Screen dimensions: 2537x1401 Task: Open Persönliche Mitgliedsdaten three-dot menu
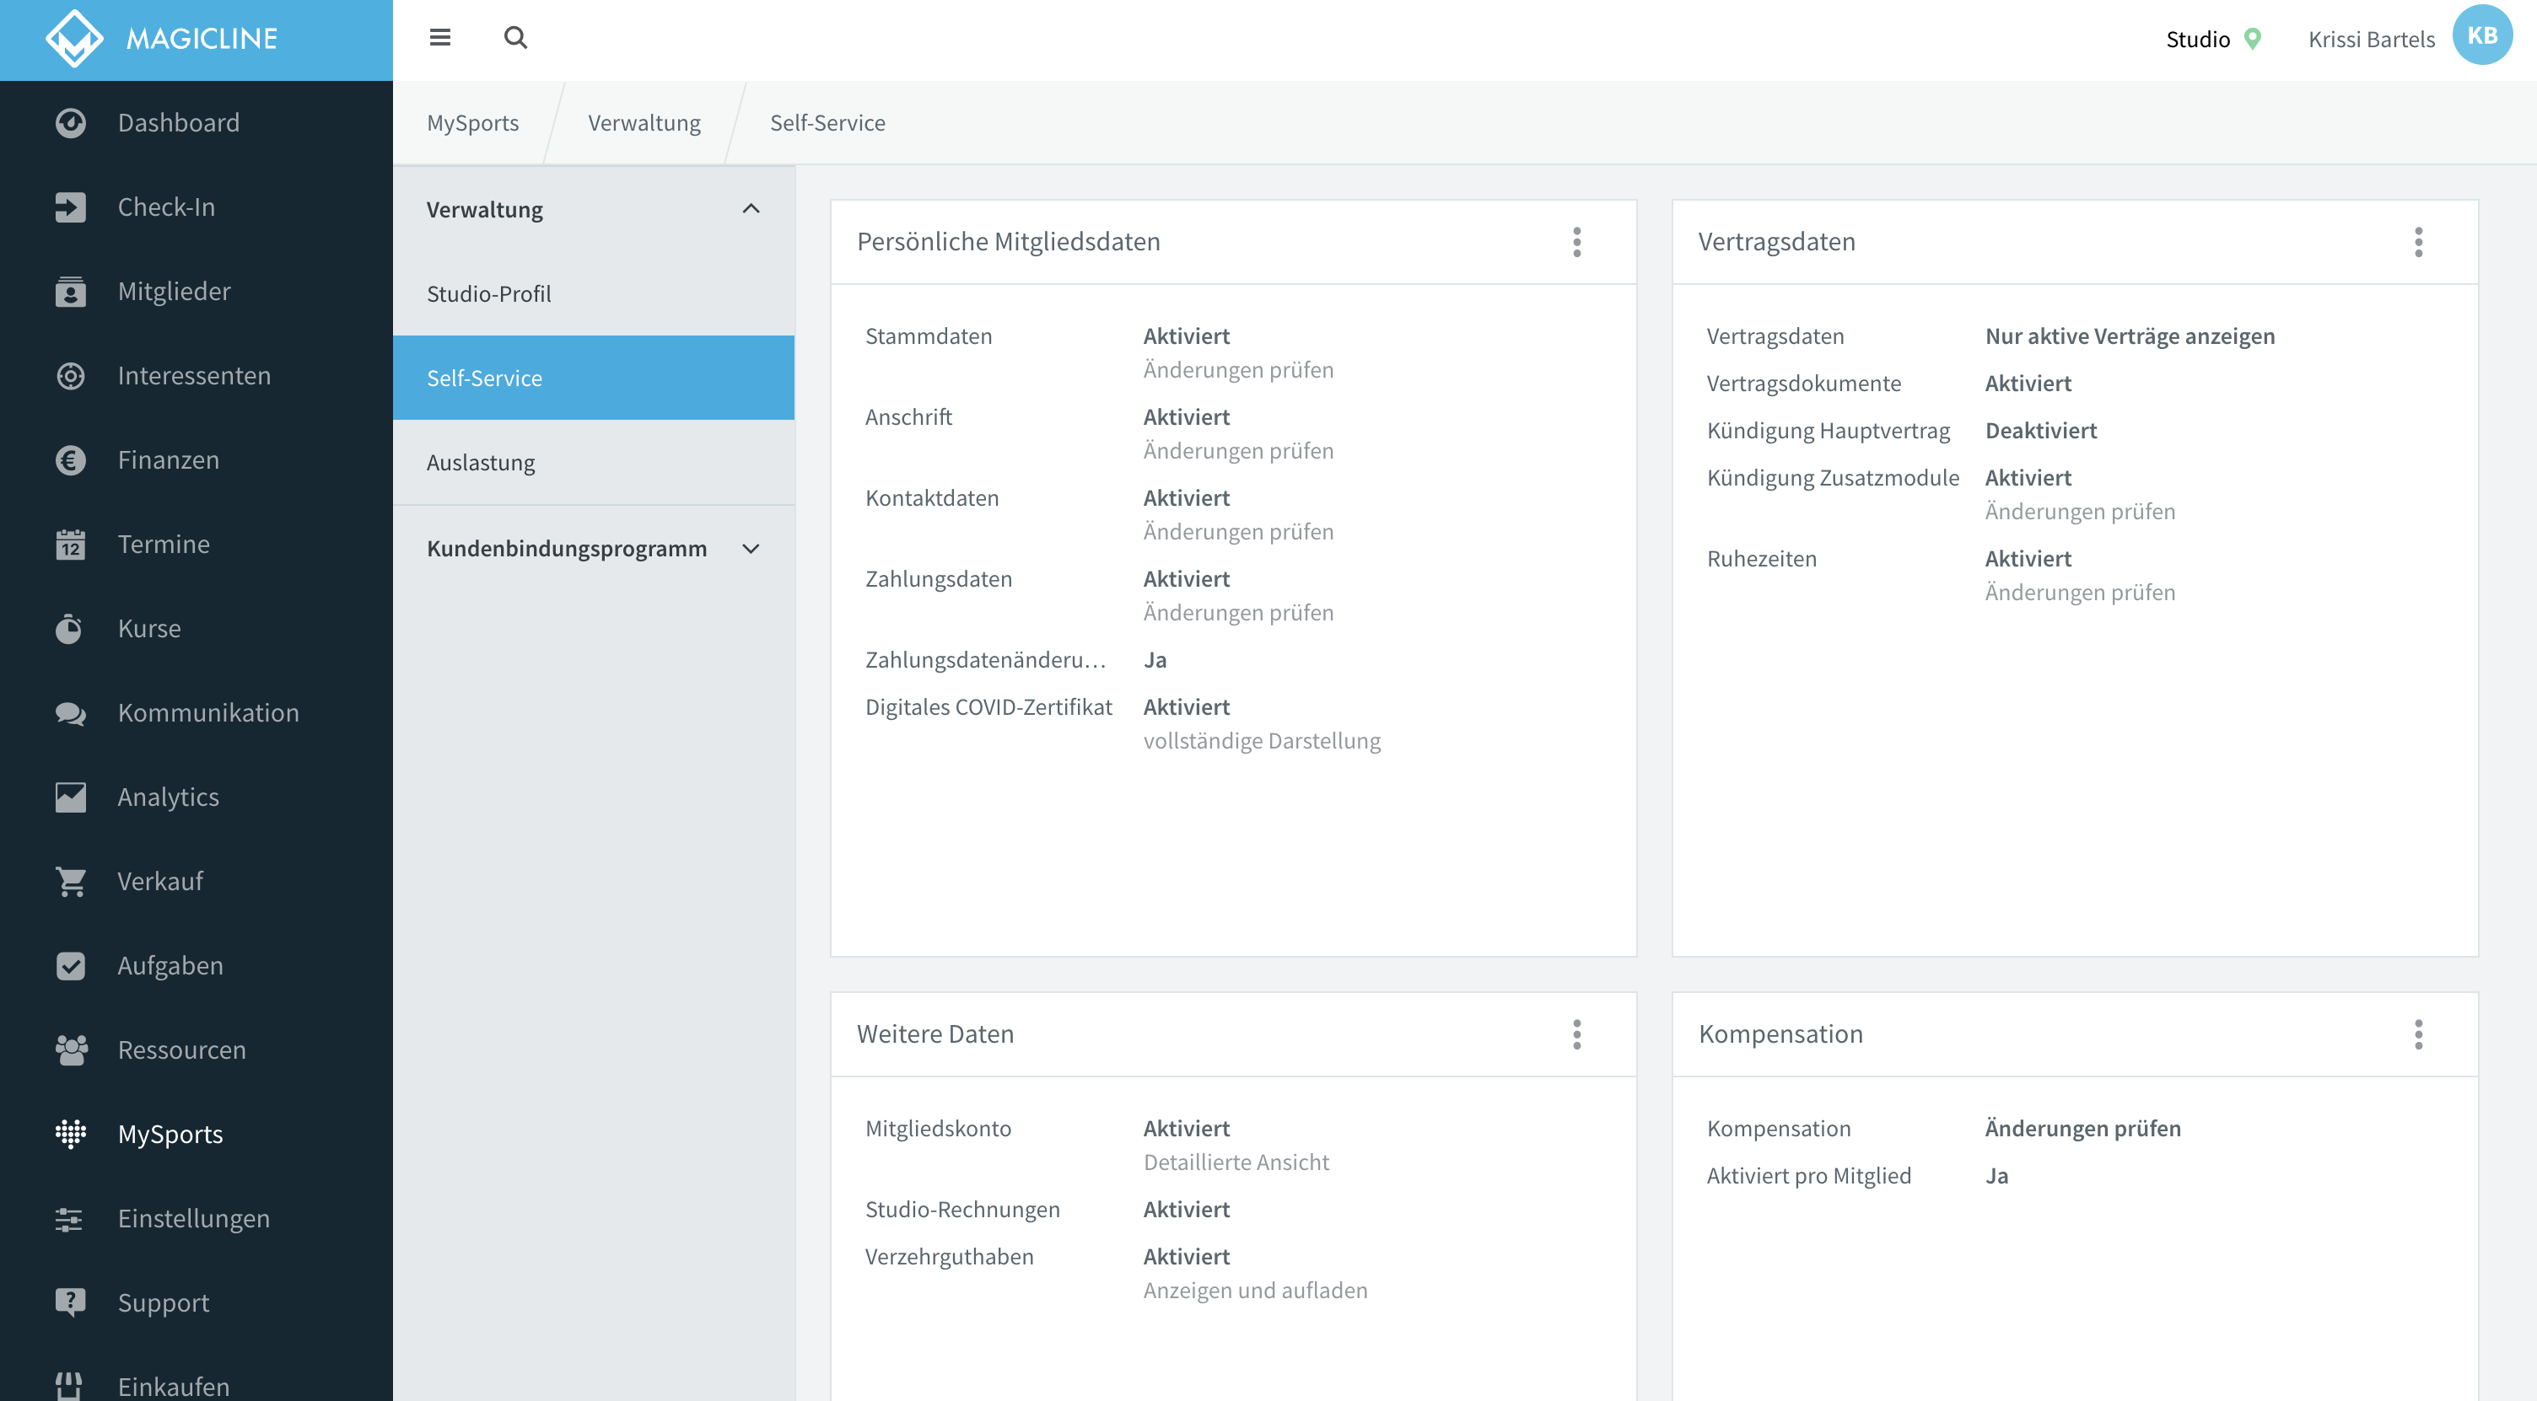coord(1576,242)
